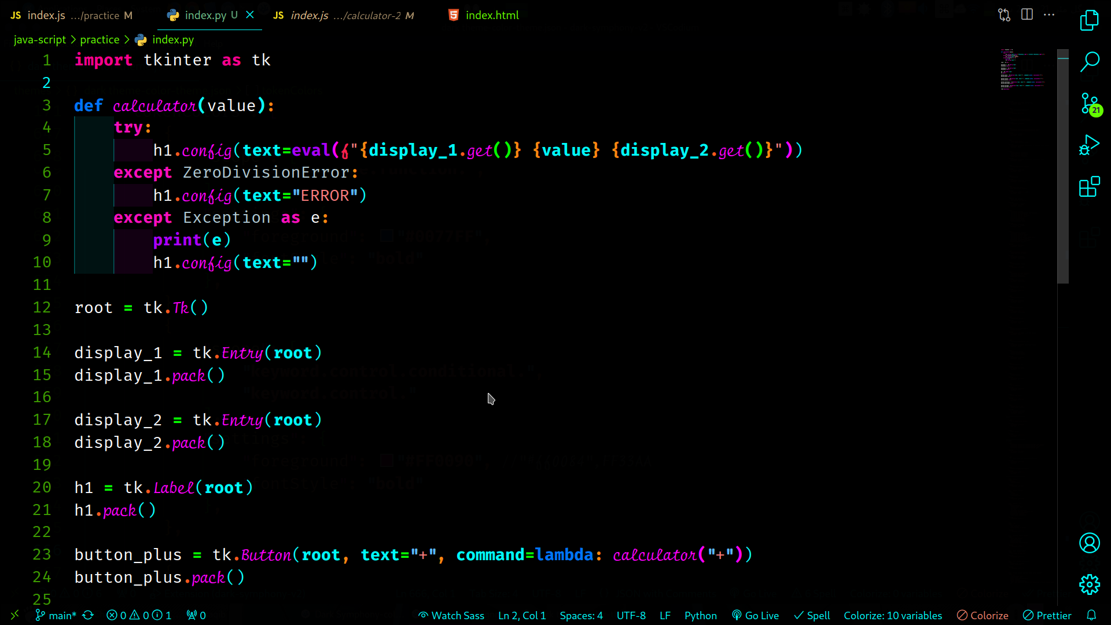Toggle the Spell checker in the status bar
Image resolution: width=1111 pixels, height=625 pixels.
pyautogui.click(x=812, y=615)
